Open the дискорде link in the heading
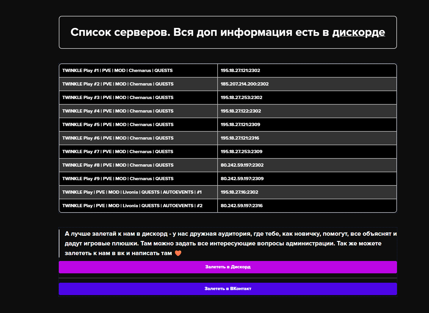429x313 pixels. 358,32
